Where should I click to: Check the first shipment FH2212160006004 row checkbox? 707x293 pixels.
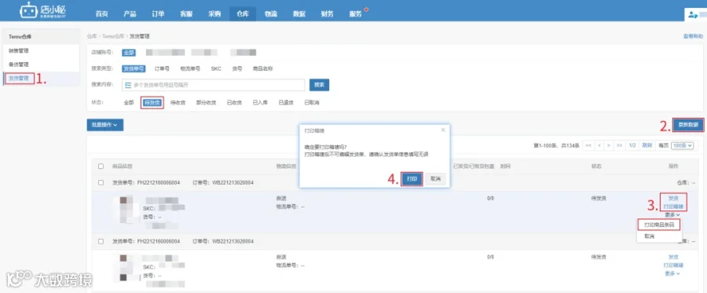pos(101,182)
